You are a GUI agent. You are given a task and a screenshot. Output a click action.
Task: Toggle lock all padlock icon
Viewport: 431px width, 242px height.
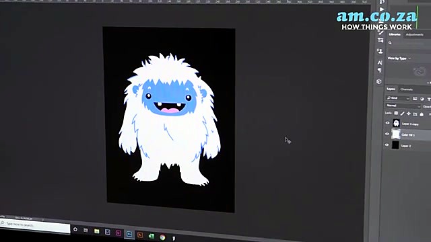tap(422, 114)
